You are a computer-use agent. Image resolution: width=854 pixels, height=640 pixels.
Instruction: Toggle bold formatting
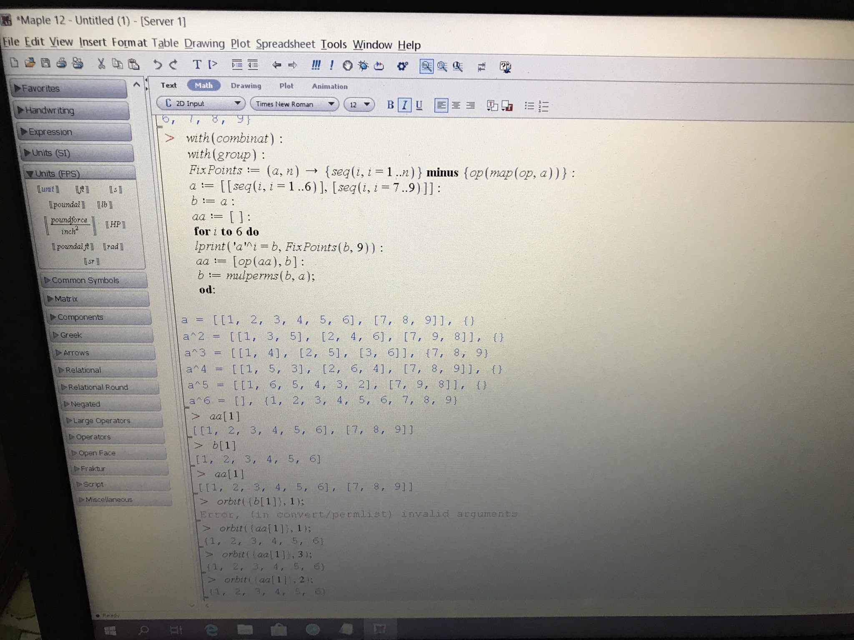tap(390, 105)
